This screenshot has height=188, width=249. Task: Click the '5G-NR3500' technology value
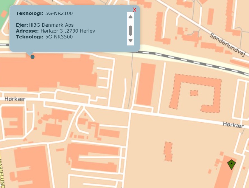(x=59, y=37)
